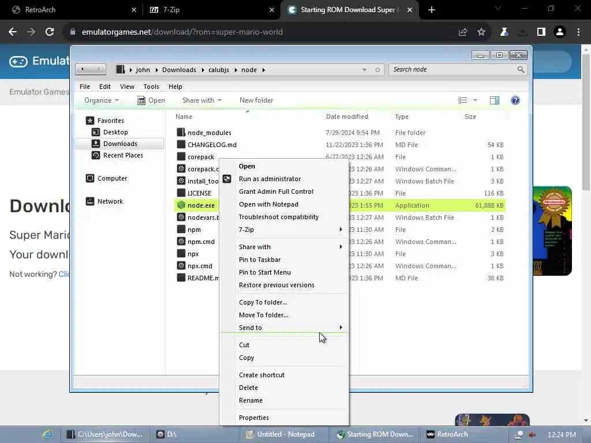Click the Open toolbar button icon
This screenshot has height=443, width=591.
click(141, 100)
